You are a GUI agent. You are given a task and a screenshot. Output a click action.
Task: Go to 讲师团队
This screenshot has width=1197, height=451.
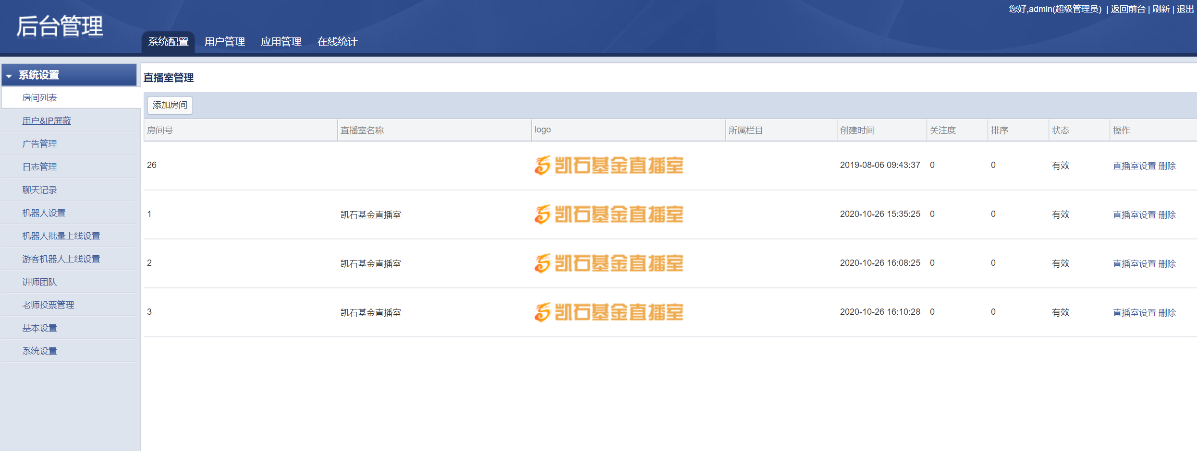39,282
